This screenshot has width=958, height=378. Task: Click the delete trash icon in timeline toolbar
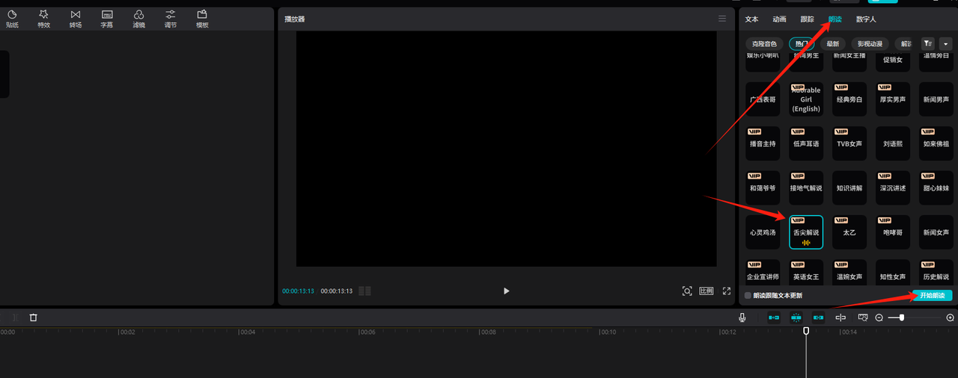33,317
